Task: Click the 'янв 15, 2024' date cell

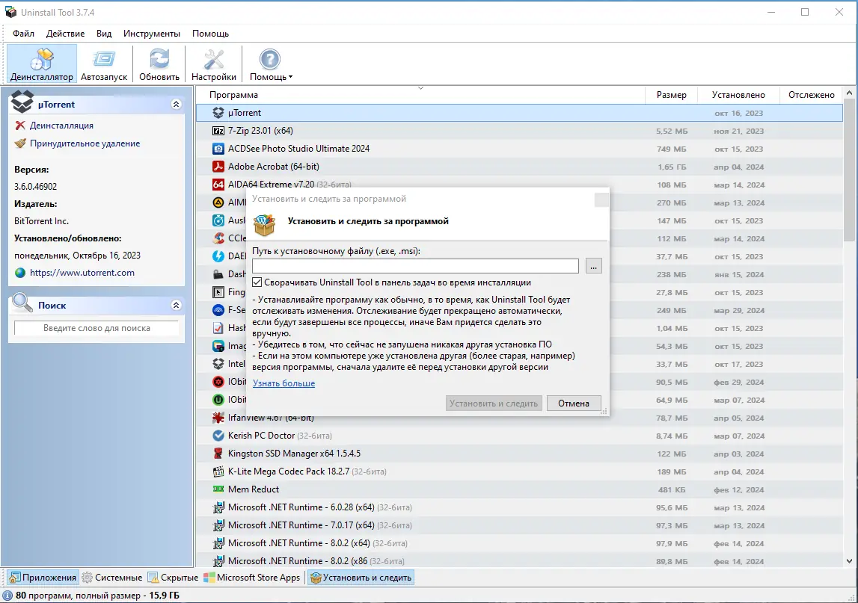Action: point(739,274)
